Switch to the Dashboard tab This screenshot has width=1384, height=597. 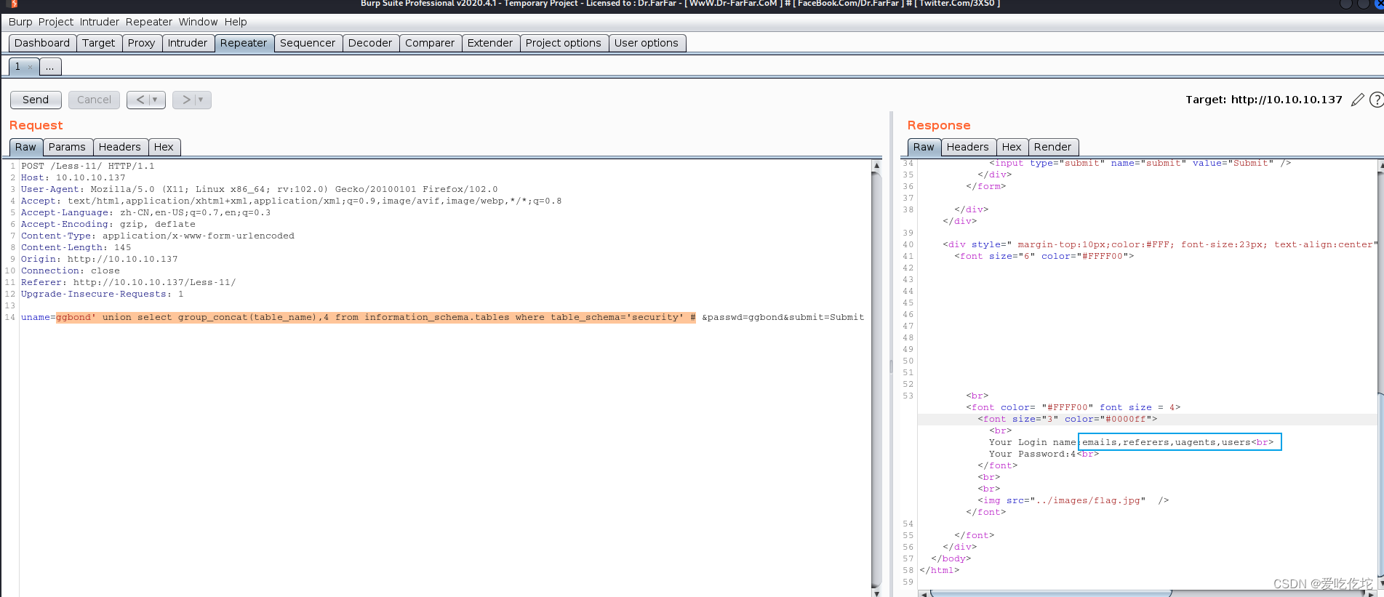[x=42, y=43]
